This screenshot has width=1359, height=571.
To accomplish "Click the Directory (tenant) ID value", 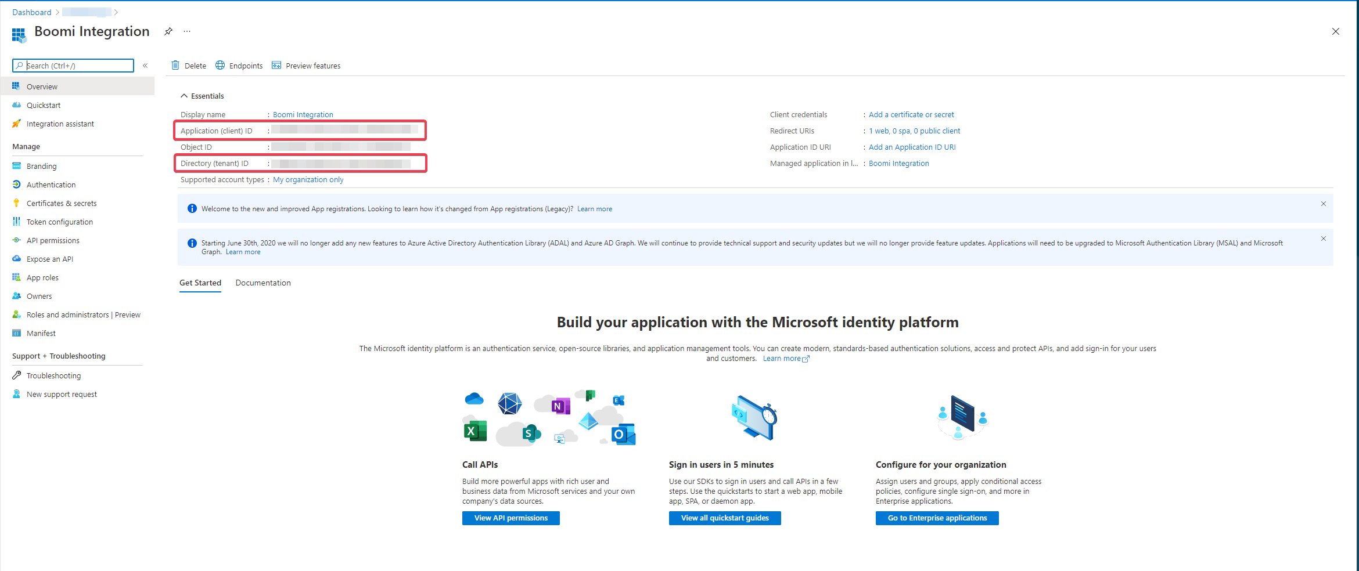I will [x=341, y=164].
